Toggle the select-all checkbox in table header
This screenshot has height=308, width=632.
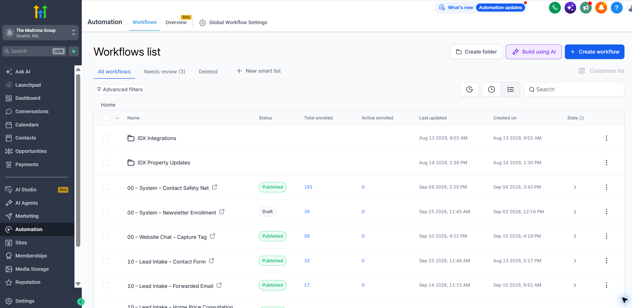106,118
